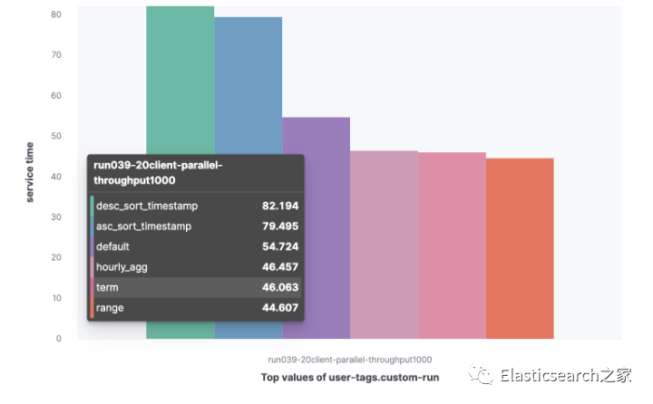
Task: Select the pink term bar
Action: click(x=452, y=245)
